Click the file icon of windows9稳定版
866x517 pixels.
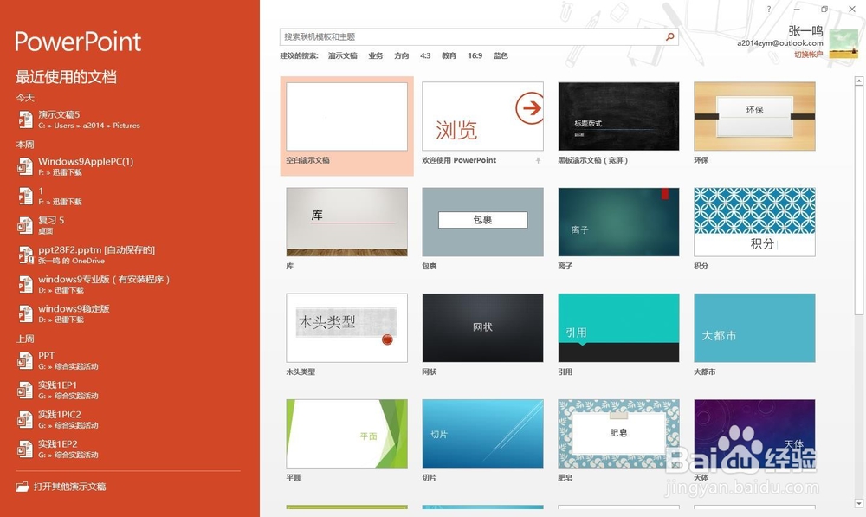25,313
